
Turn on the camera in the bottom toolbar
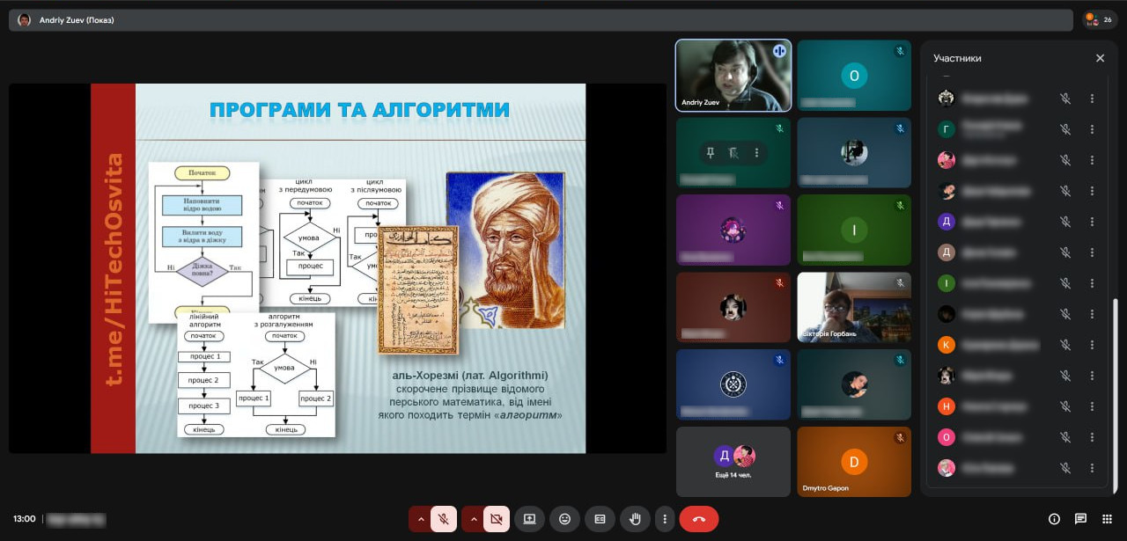point(496,519)
